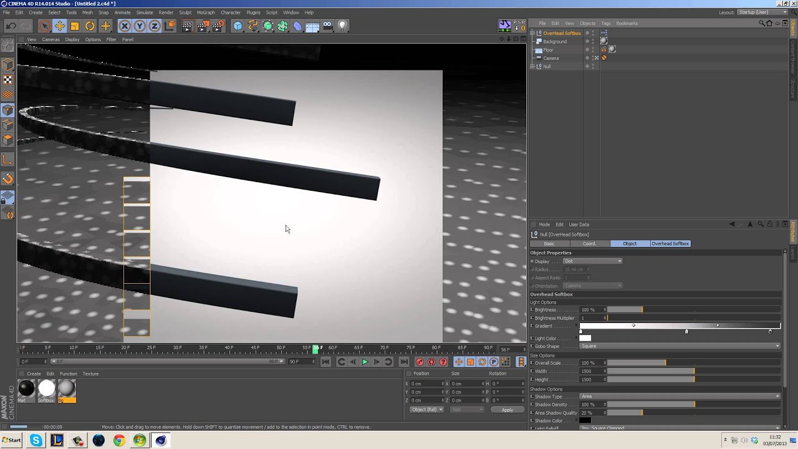Add a Camera object from toolbar
This screenshot has height=449, width=798.
(327, 26)
